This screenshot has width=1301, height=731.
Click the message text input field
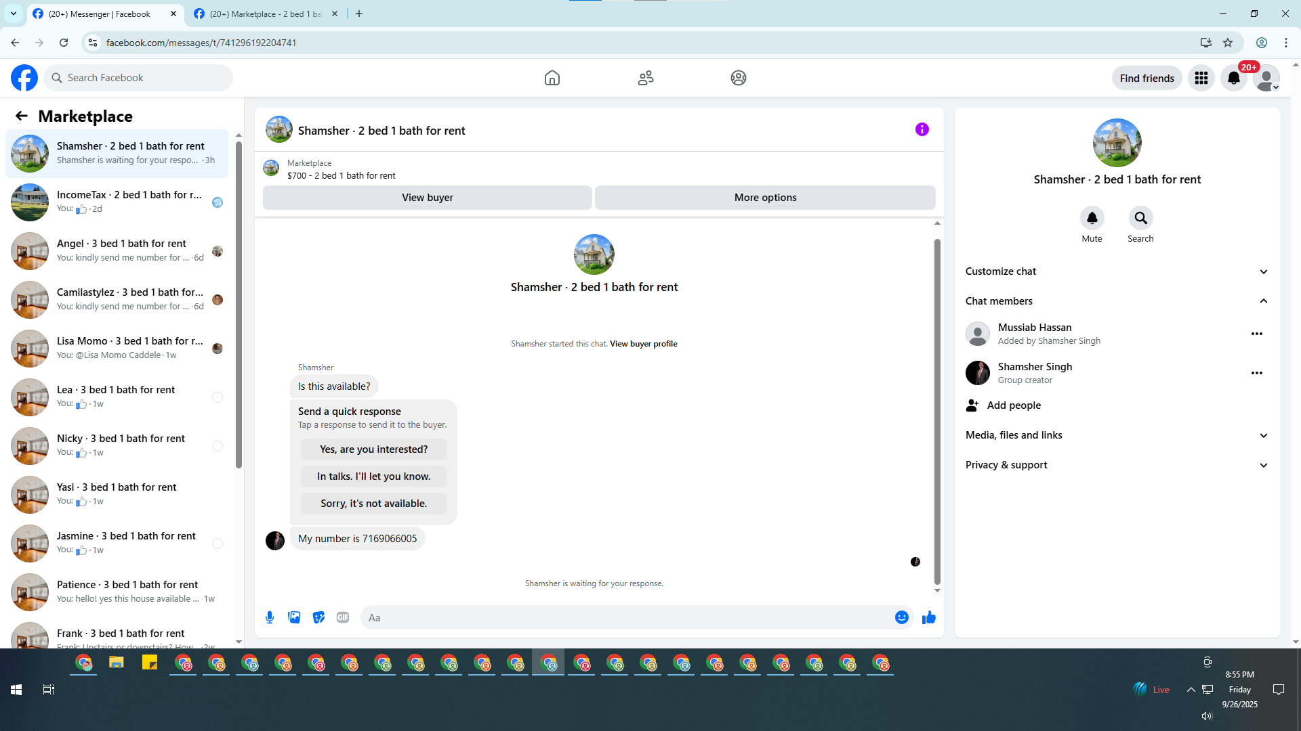coord(627,617)
